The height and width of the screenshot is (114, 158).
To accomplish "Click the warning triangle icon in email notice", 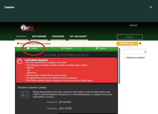I will 18,44.
